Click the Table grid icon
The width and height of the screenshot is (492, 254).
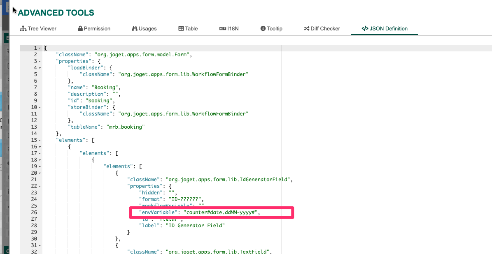click(181, 29)
